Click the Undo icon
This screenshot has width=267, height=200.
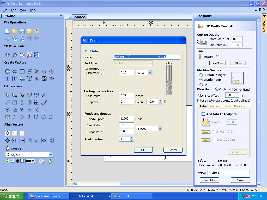(29, 39)
